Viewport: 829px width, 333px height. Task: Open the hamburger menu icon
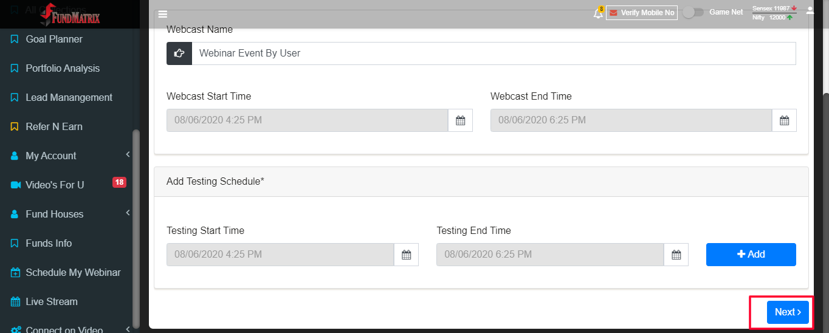pyautogui.click(x=162, y=15)
